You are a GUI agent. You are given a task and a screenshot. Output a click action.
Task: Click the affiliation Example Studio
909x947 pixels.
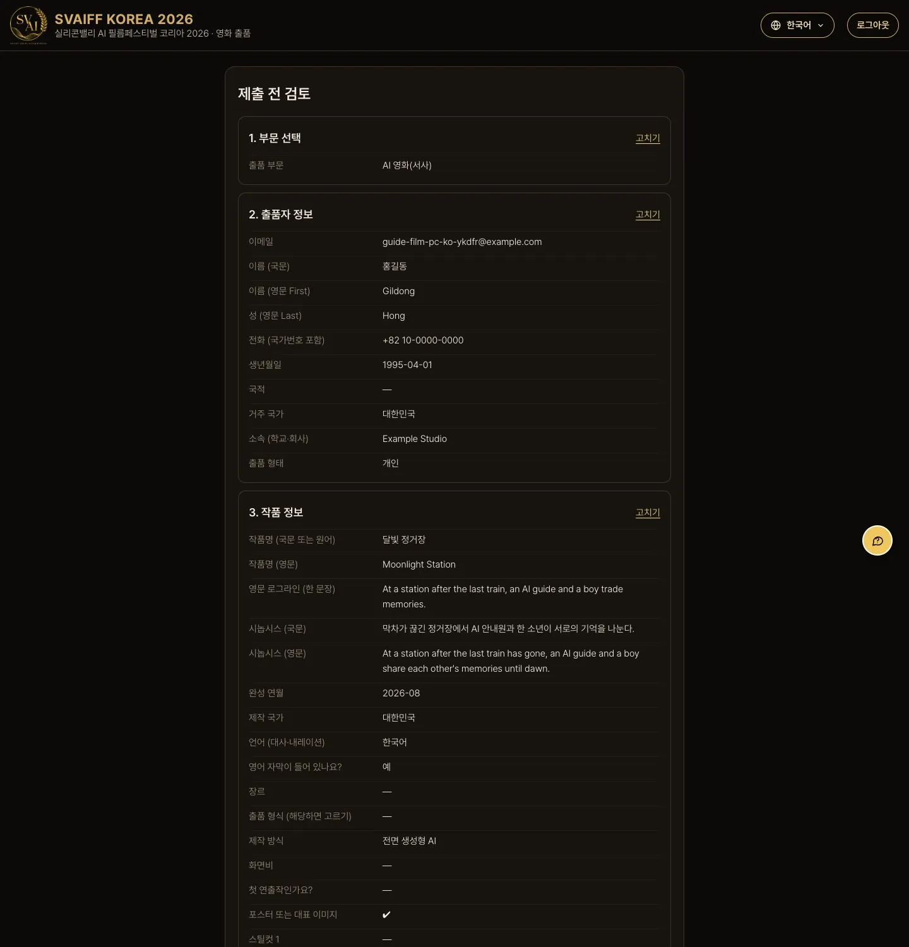pyautogui.click(x=415, y=439)
